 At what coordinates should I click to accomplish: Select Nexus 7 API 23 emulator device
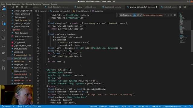[167, 106]
